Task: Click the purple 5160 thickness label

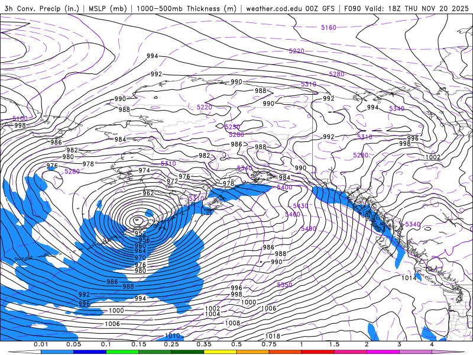Action: tap(329, 28)
